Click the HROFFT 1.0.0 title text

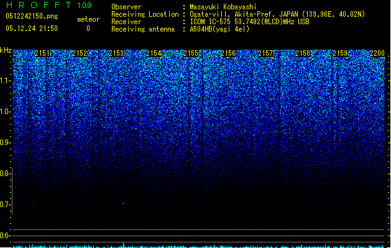(48, 5)
